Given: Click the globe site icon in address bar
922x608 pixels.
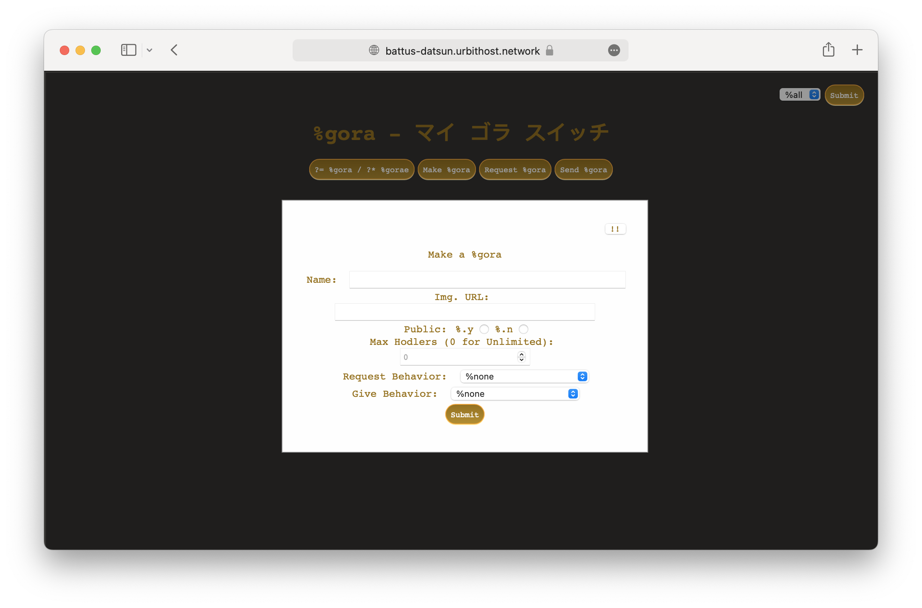Looking at the screenshot, I should 374,50.
